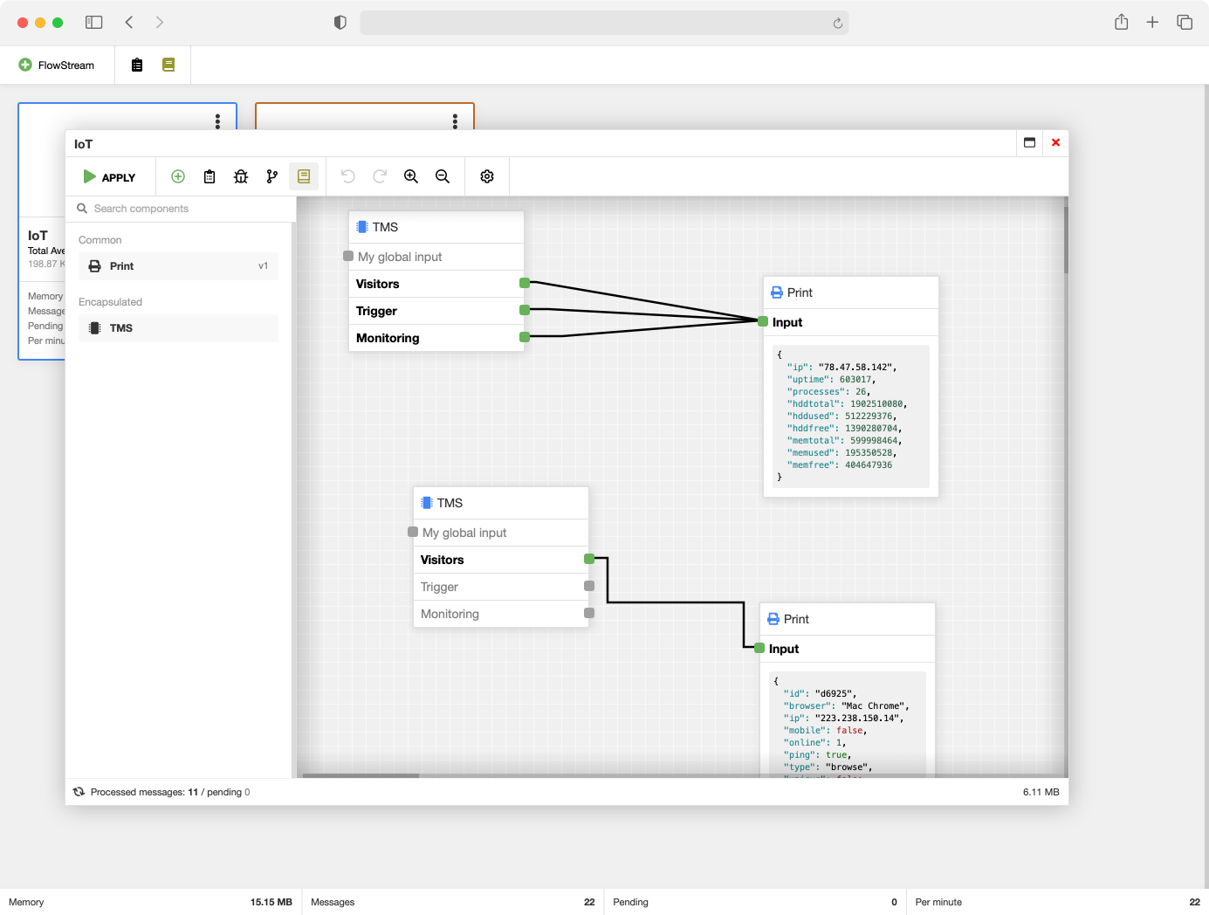Toggle the browser sidebar icon
1209x915 pixels.
(x=93, y=22)
